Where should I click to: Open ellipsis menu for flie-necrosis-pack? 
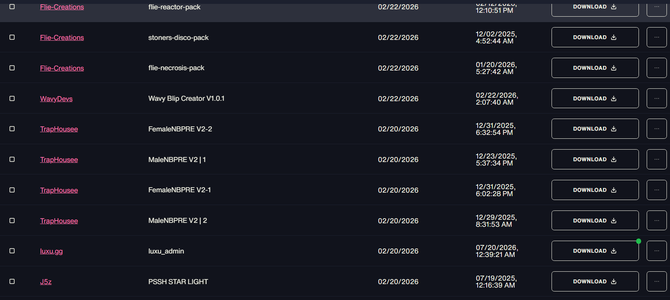tap(656, 68)
